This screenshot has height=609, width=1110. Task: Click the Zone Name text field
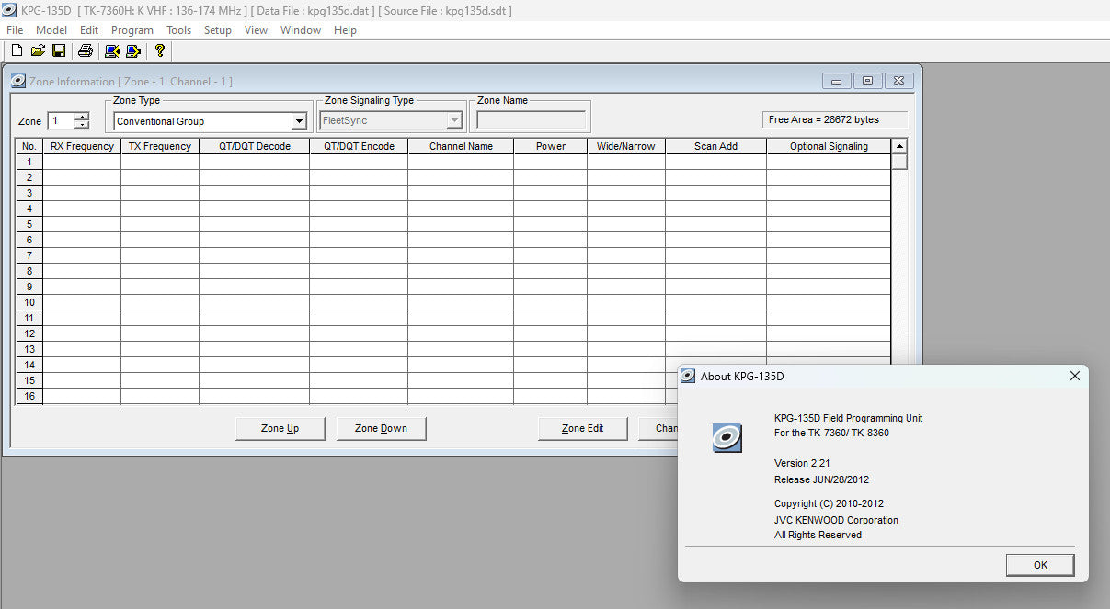pos(531,120)
